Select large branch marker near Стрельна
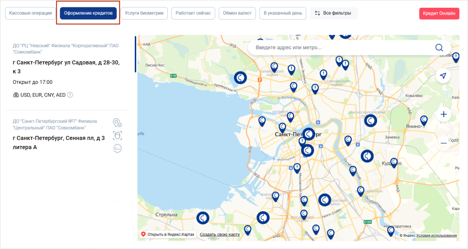Screen dimensions: 468x249 click(202, 218)
